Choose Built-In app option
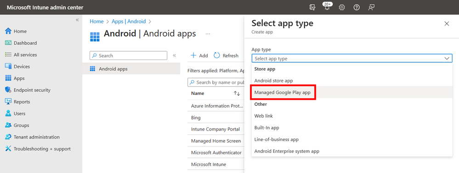 point(352,128)
